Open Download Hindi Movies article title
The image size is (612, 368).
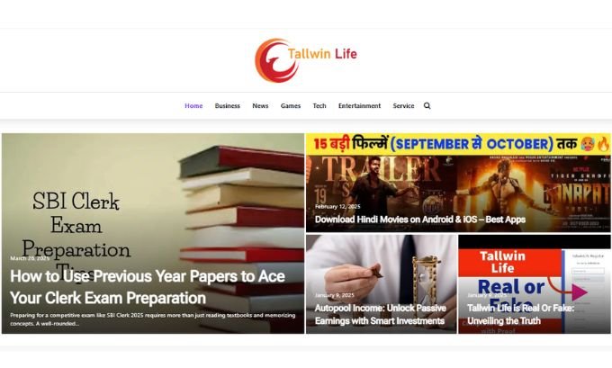[420, 220]
